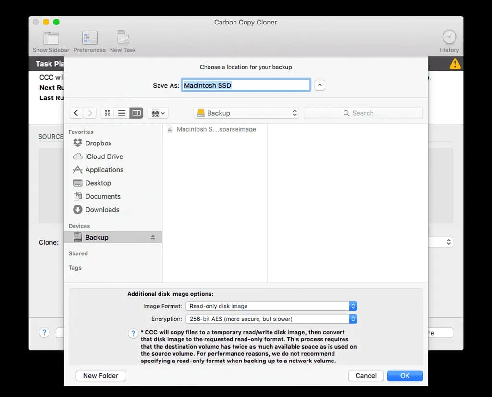The image size is (492, 397).
Task: Eject the Backup device
Action: (153, 237)
